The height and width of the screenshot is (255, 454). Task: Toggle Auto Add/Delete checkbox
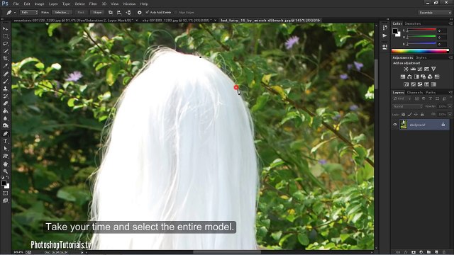147,12
